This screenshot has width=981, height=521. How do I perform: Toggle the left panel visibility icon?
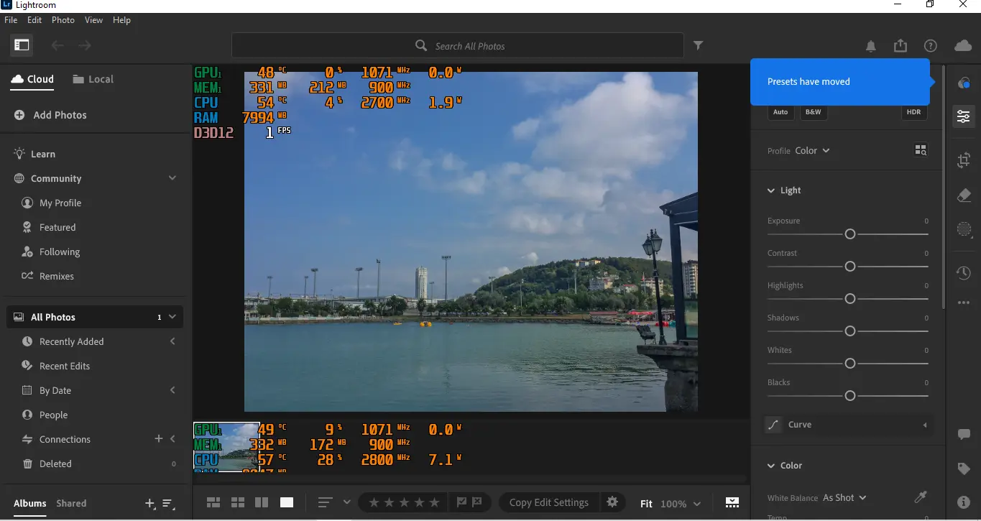[22, 45]
